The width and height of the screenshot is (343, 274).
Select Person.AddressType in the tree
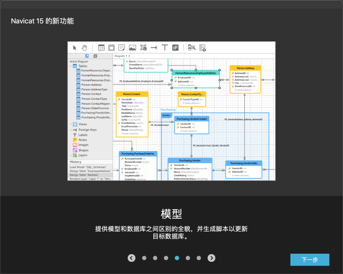tap(94, 89)
